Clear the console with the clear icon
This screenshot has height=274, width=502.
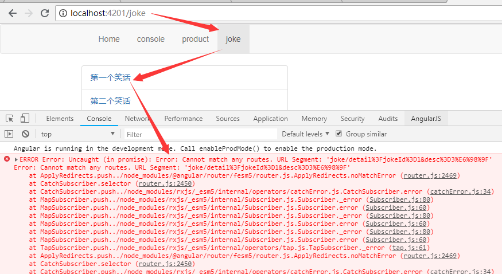(25, 134)
